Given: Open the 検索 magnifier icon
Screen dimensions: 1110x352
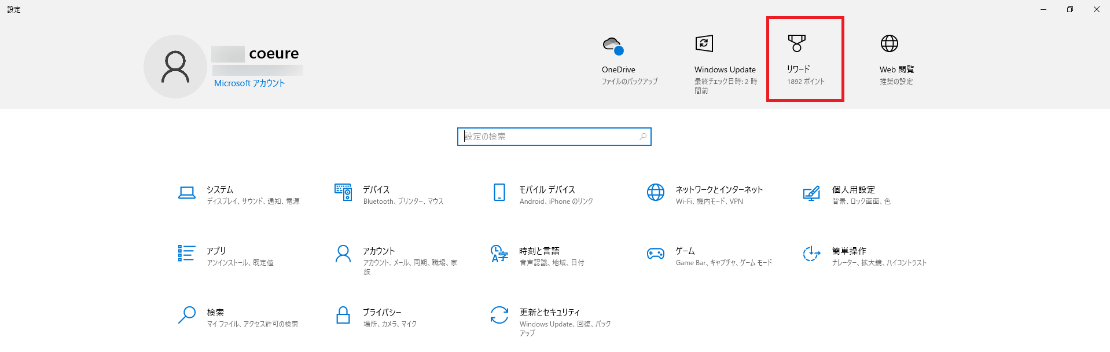Looking at the screenshot, I should click(186, 315).
